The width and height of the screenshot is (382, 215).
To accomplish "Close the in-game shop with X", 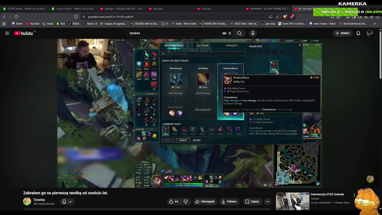I will pos(300,45).
